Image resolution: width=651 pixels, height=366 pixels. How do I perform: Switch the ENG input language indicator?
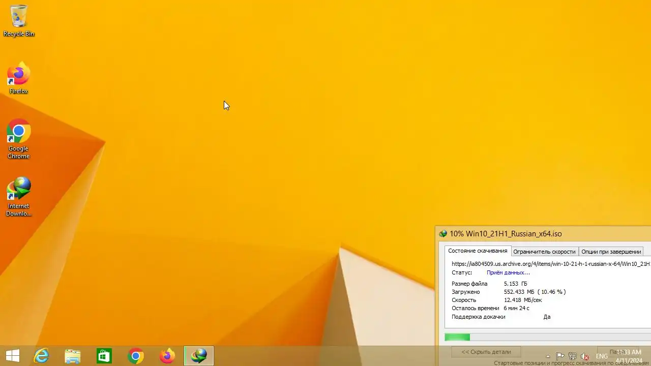(602, 356)
